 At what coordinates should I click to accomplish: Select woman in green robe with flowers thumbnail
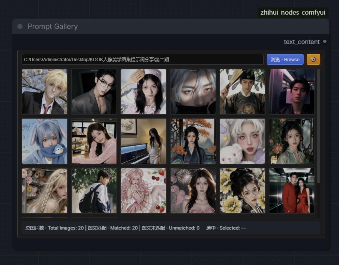(x=292, y=141)
